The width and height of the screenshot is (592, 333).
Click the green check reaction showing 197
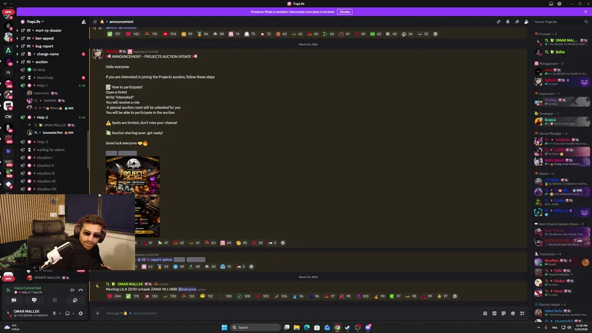tap(115, 34)
